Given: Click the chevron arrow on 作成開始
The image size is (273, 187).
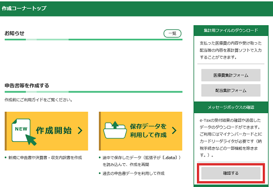Looking at the screenshot, I should (80, 131).
